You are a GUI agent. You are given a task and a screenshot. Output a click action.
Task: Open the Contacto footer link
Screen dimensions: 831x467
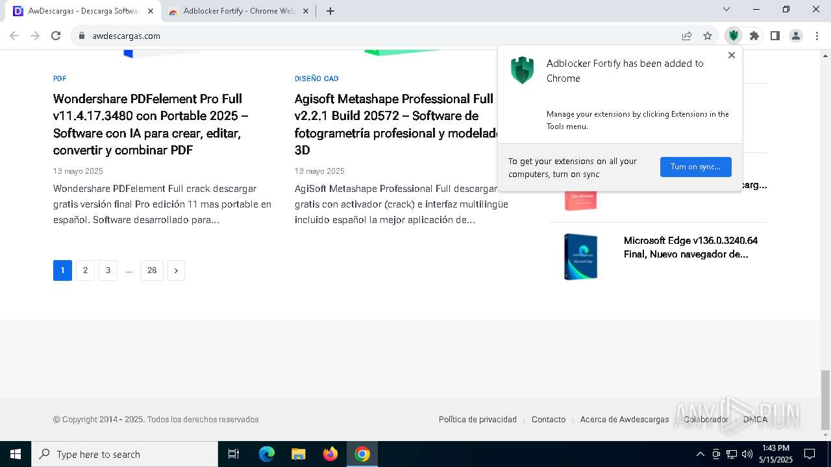pyautogui.click(x=549, y=420)
